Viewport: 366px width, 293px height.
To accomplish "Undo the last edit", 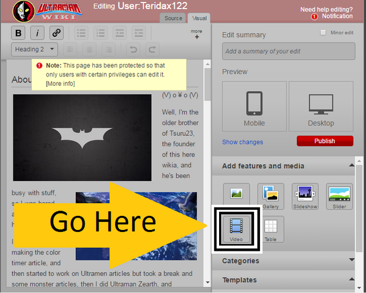I will tap(133, 50).
